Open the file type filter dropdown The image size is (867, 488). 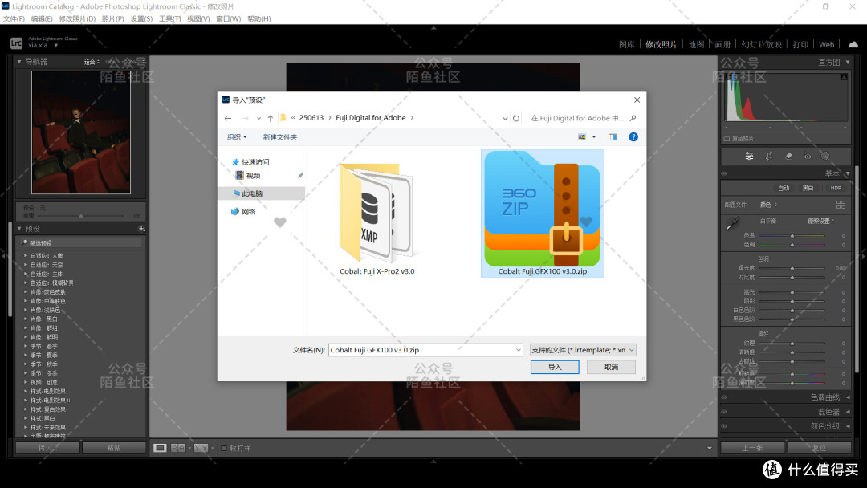582,350
